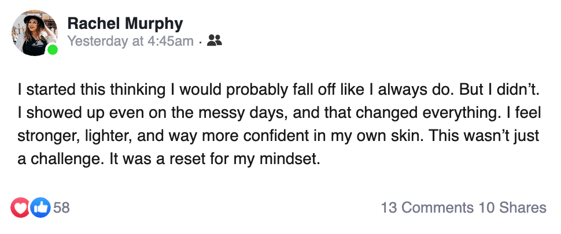This screenshot has height=234, width=561.
Task: Open the Yesterday at 4:45am timestamp
Action: coord(131,41)
